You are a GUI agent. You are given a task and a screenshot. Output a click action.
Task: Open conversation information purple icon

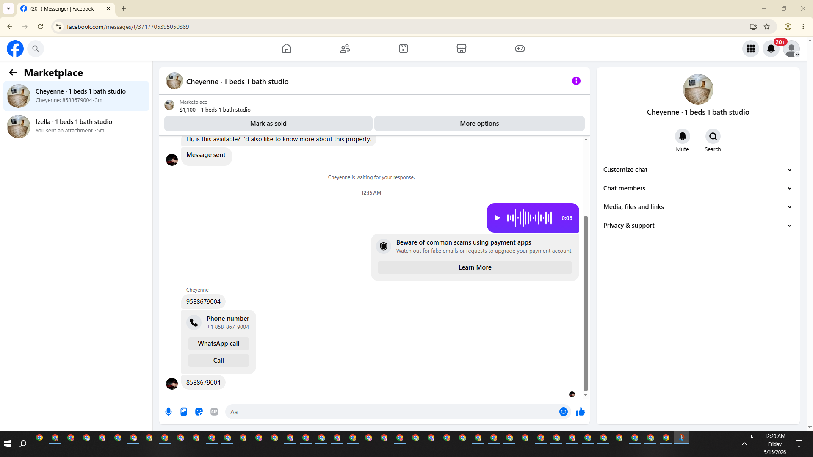[x=576, y=81]
